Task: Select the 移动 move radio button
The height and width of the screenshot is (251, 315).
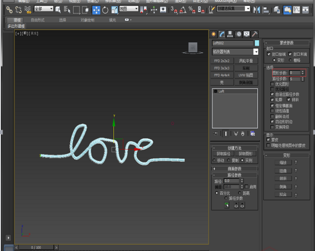Action: 214,160
